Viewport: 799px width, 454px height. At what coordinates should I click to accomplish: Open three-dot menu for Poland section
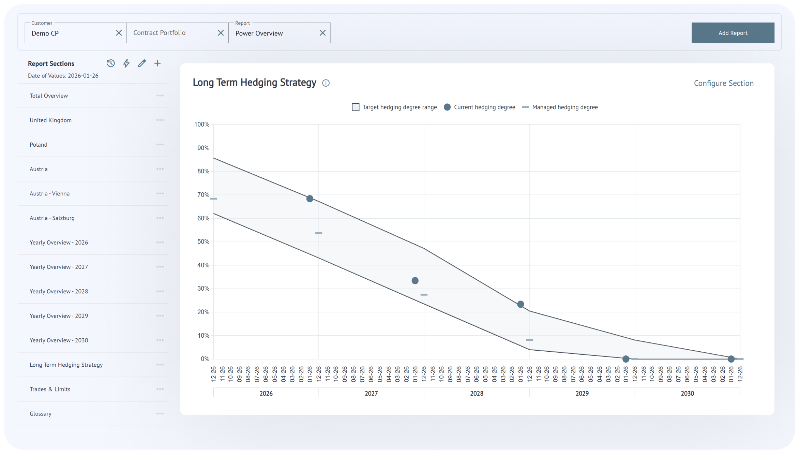(x=160, y=145)
